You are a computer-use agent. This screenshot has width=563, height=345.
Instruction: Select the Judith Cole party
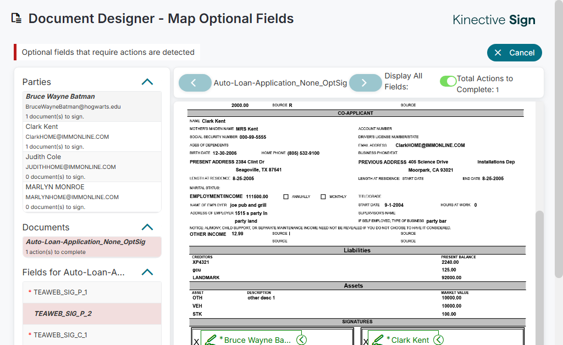(92, 167)
